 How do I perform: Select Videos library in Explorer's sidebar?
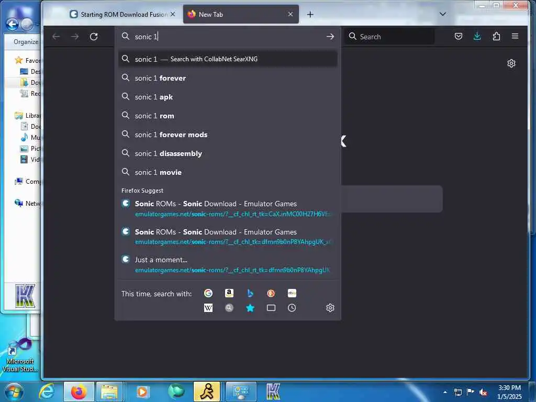[x=31, y=159]
